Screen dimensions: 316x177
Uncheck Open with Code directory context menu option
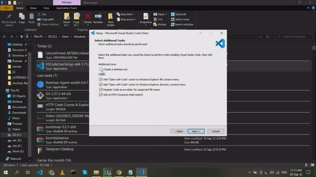click(x=101, y=85)
